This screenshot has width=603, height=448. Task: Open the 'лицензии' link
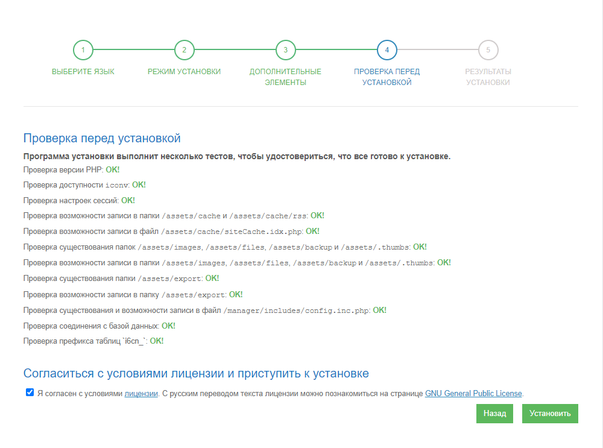[141, 394]
